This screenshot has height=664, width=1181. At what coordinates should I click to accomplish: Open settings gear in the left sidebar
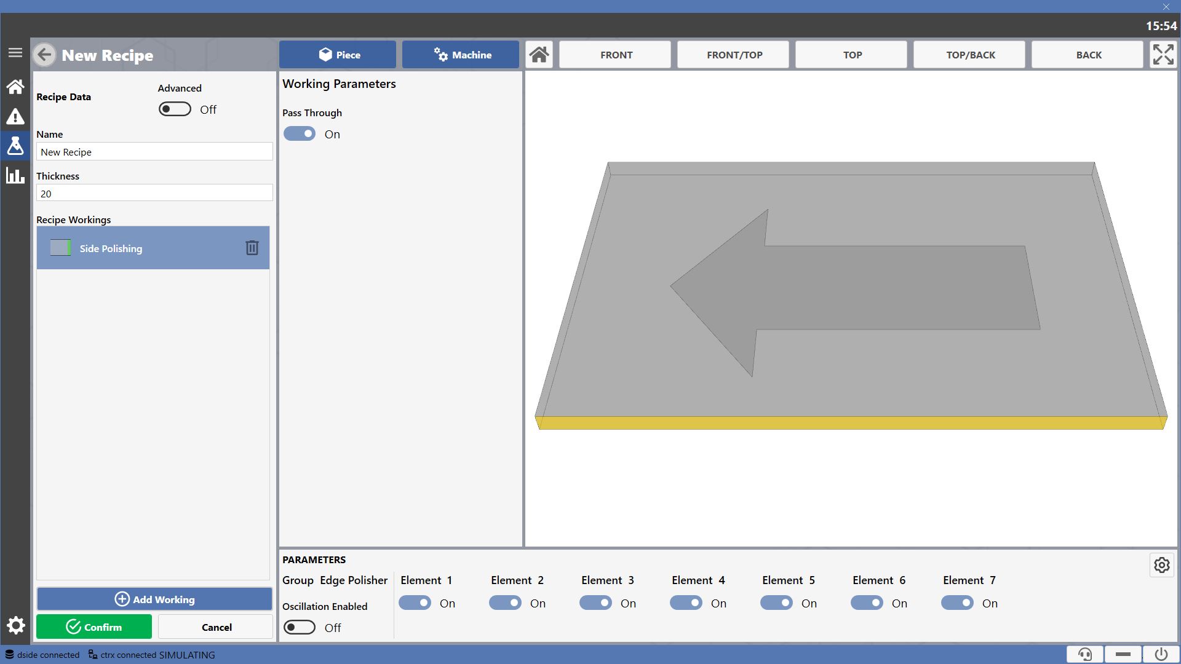tap(15, 626)
